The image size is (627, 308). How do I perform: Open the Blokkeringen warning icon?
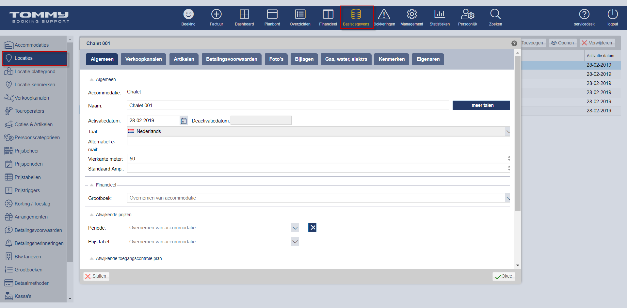coord(384,14)
